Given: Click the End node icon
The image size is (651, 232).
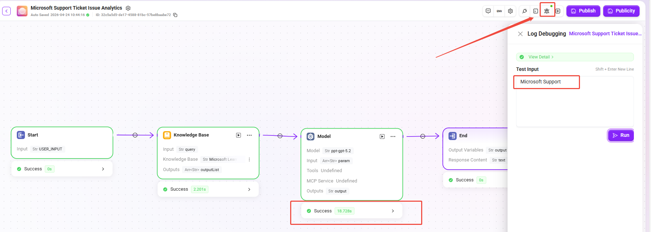Looking at the screenshot, I should tap(453, 136).
